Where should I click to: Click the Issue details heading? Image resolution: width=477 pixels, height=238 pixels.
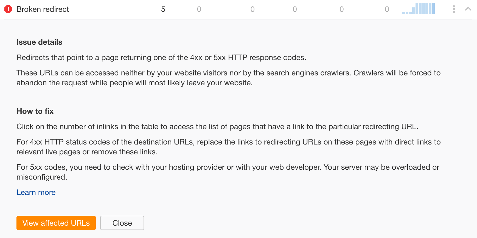pos(39,42)
